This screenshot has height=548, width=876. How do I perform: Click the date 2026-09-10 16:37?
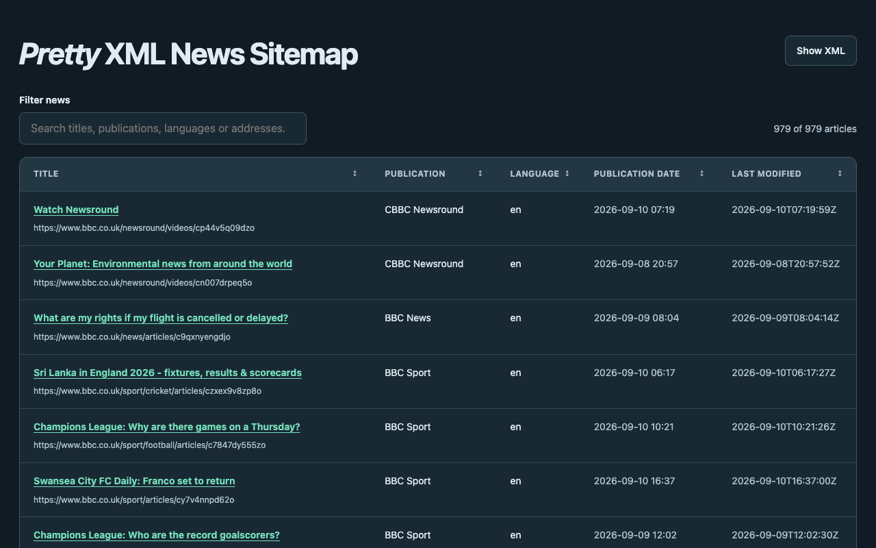click(634, 481)
